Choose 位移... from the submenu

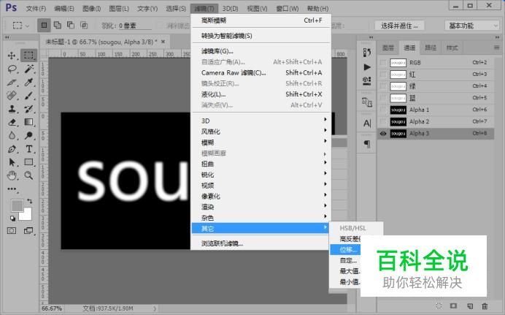[345, 249]
